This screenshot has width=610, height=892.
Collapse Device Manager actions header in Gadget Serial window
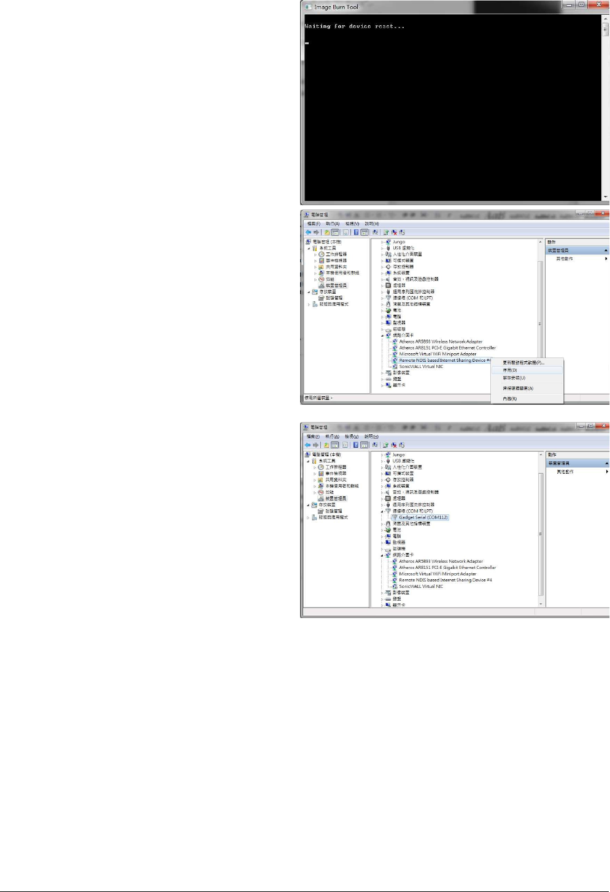click(x=606, y=463)
